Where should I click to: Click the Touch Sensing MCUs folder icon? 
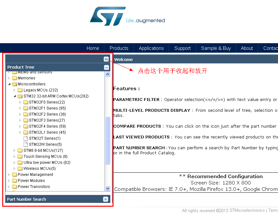coord(20,157)
